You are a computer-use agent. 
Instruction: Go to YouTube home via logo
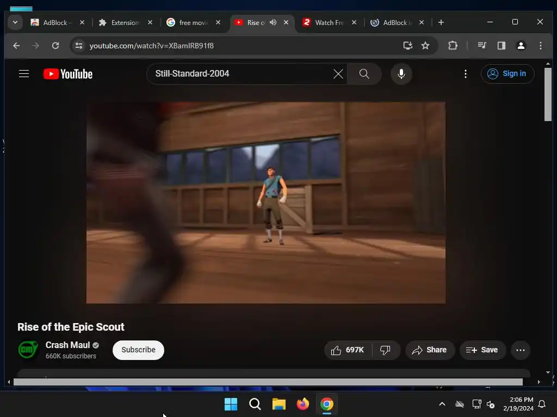pos(68,74)
